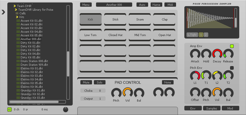Click the kit icon beside Grundgy Kit 01.dkt
The width and height of the screenshot is (246, 115).
pos(18,91)
